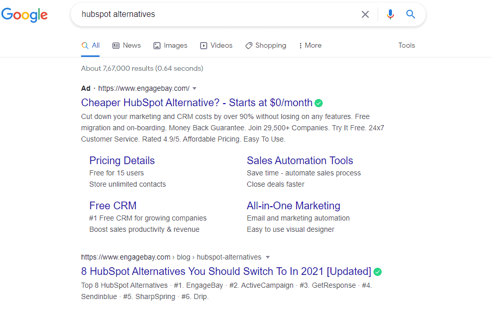Clear the search box with the X icon

point(365,14)
